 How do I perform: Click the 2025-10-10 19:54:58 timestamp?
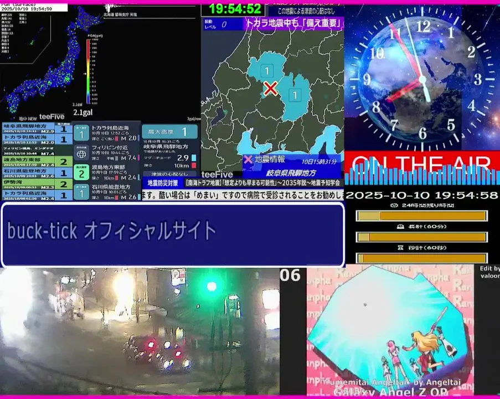click(421, 195)
